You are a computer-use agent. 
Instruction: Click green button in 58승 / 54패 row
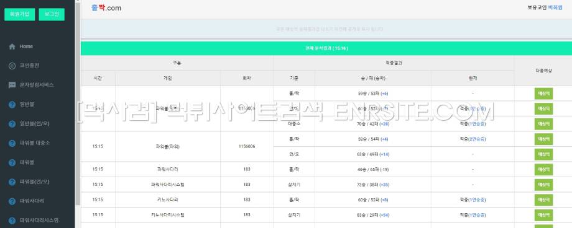[x=543, y=139]
